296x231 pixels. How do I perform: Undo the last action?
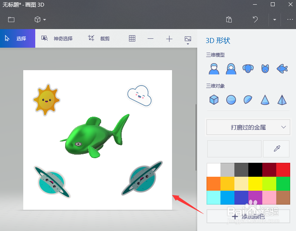point(255,19)
